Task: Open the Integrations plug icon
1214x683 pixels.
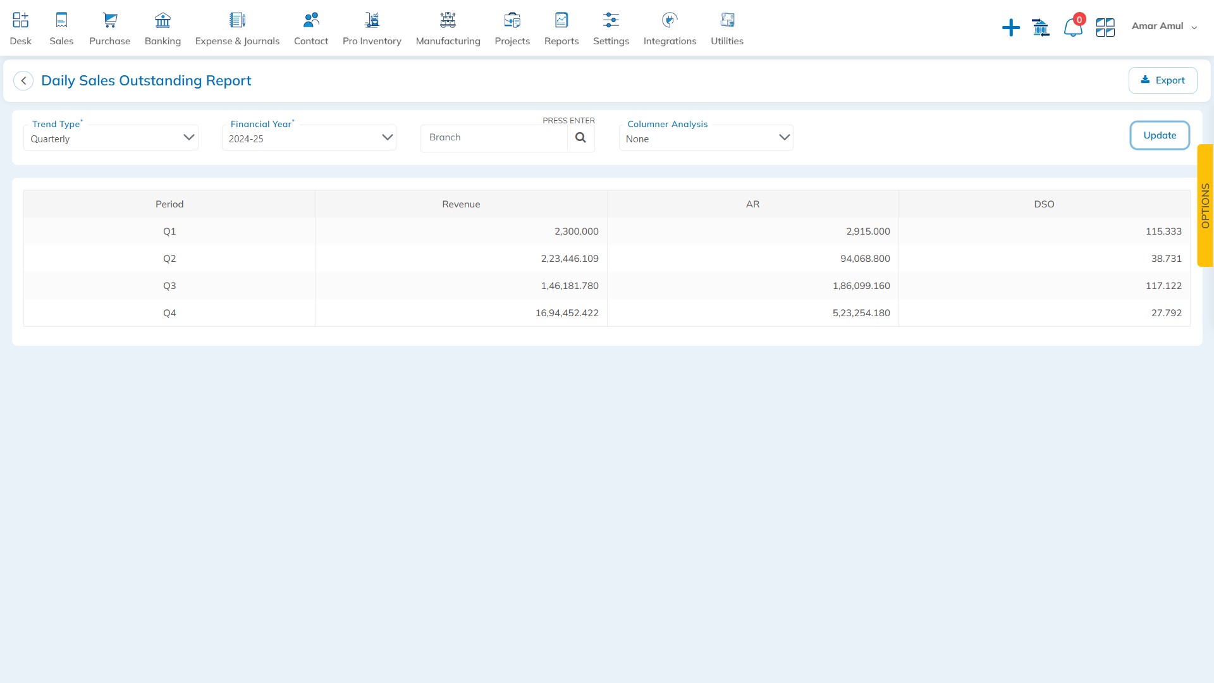Action: (670, 20)
